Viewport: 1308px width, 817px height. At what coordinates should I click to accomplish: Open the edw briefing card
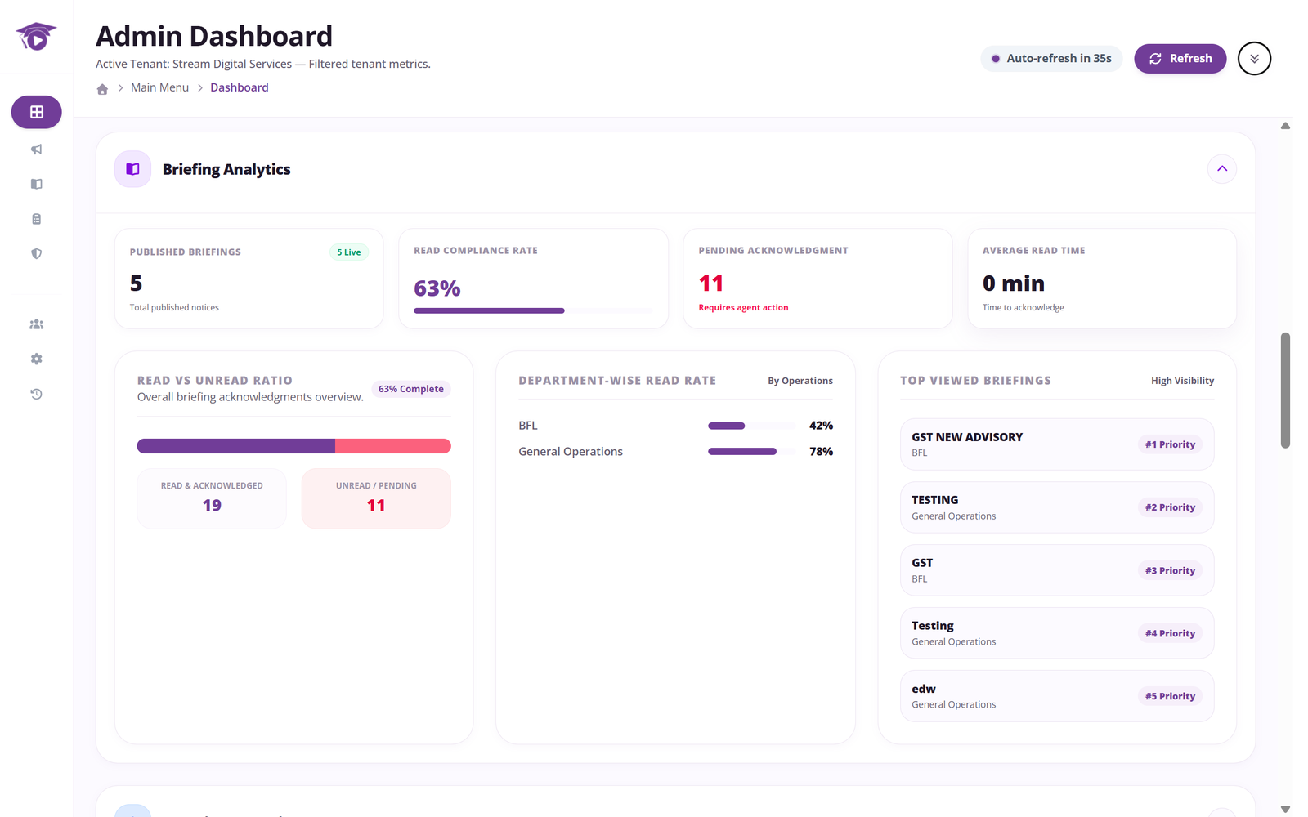point(1057,696)
